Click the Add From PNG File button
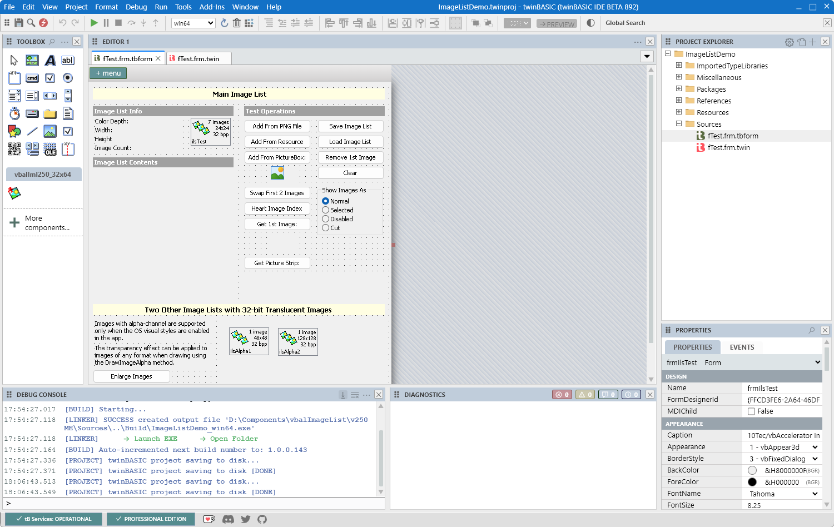This screenshot has height=527, width=834. point(277,126)
